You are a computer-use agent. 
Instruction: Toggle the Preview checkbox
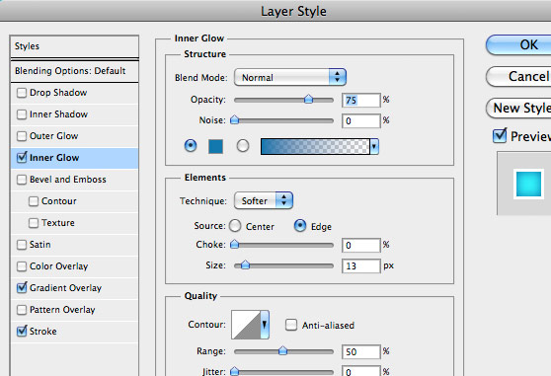coord(500,136)
